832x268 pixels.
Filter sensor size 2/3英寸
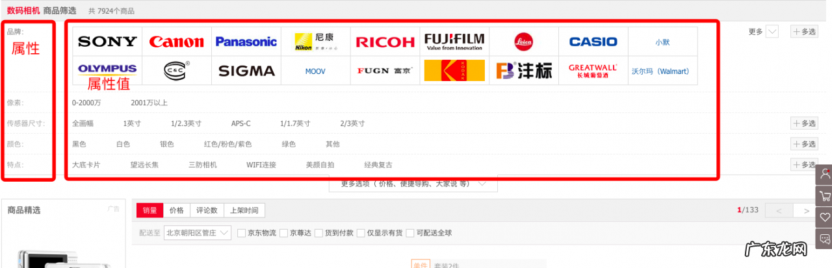(352, 123)
